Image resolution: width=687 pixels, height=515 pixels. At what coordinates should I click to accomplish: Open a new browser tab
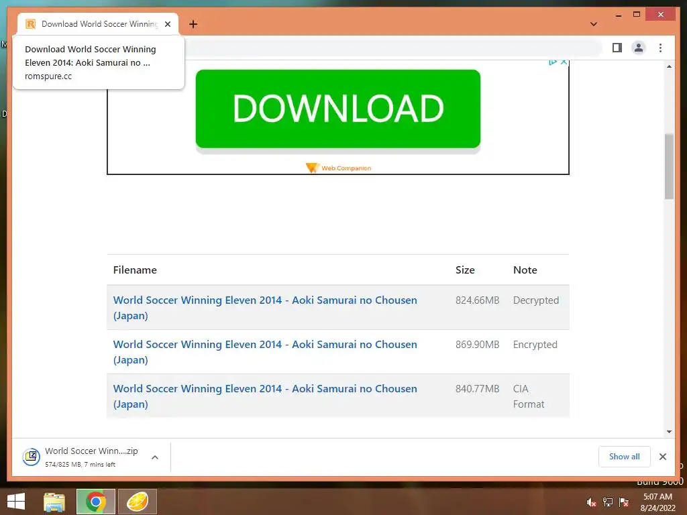[193, 24]
